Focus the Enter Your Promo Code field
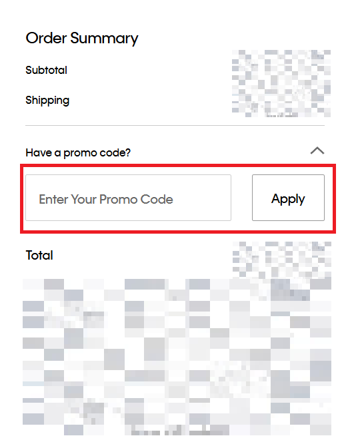The width and height of the screenshot is (346, 442). click(x=128, y=198)
